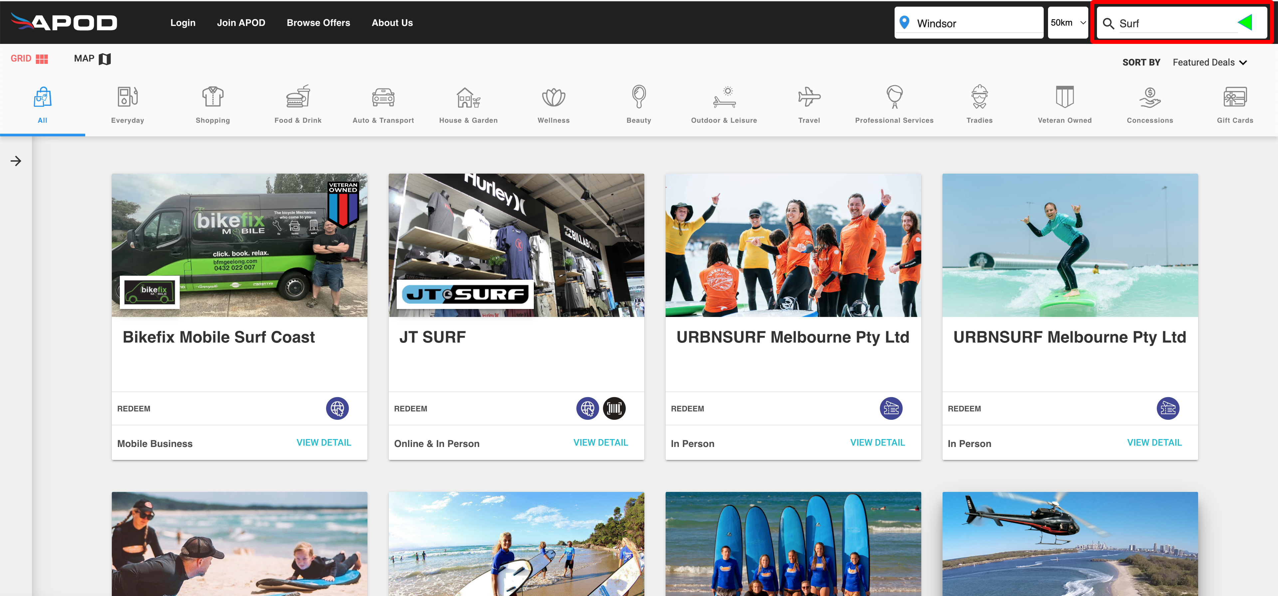Screen dimensions: 1278x596
Task: Click the Online & In Person label
Action: (x=437, y=444)
